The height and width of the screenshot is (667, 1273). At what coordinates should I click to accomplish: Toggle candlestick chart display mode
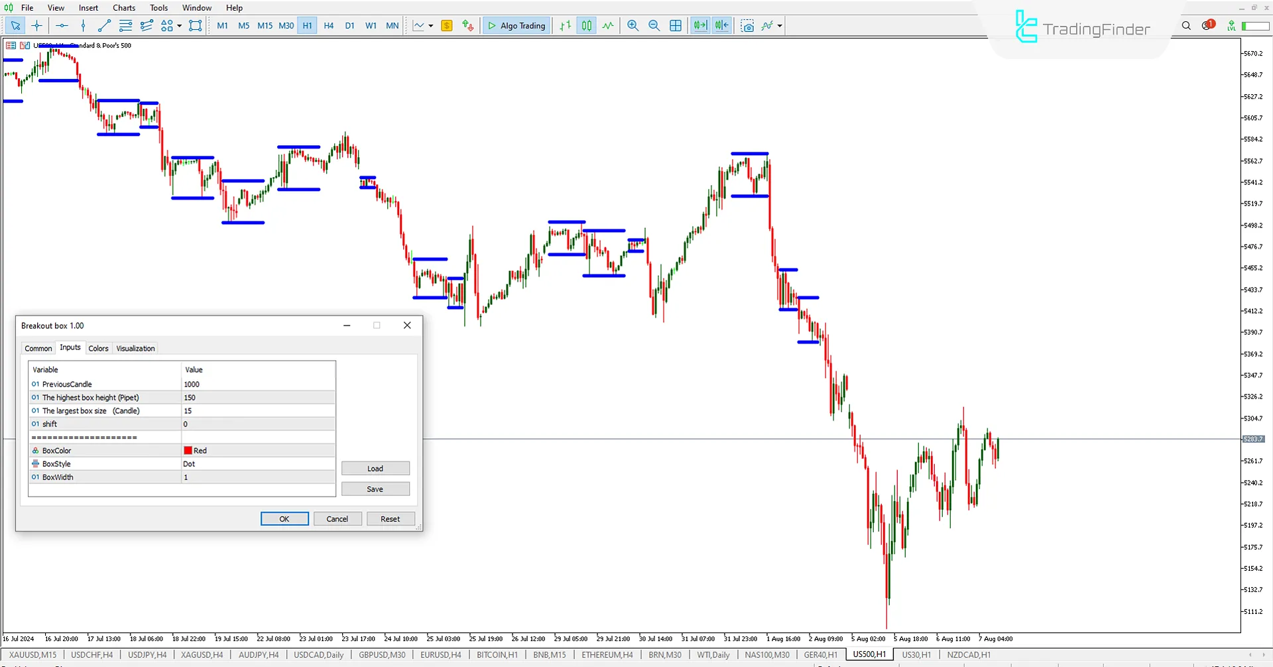click(x=586, y=26)
